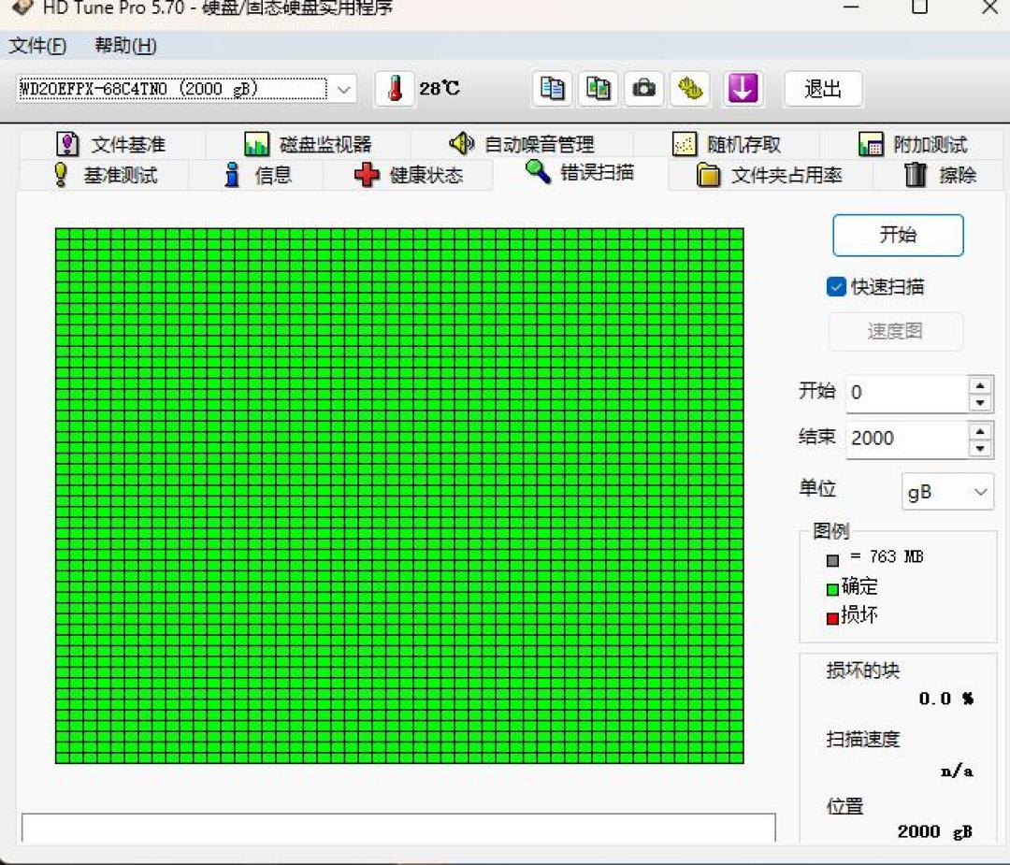Image resolution: width=1010 pixels, height=865 pixels.
Task: Open the options tools icon
Action: click(x=690, y=88)
